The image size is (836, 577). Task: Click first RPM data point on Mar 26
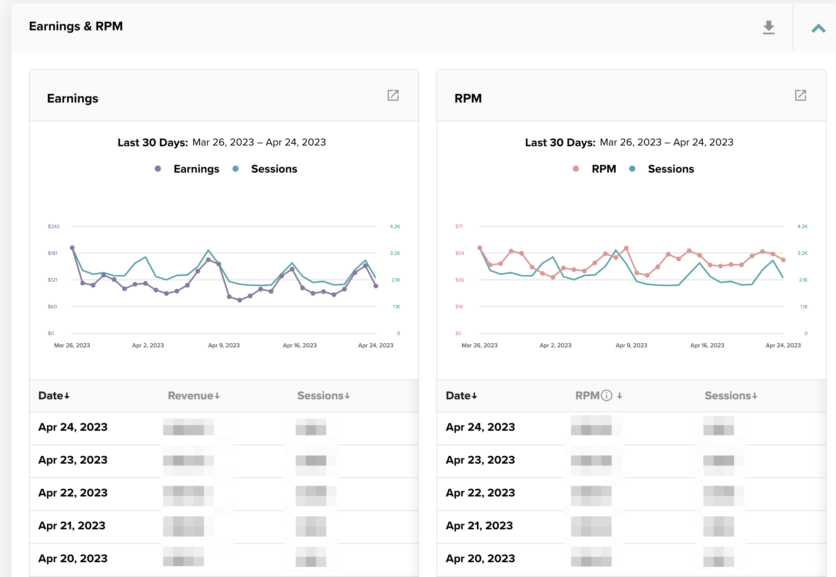point(480,248)
